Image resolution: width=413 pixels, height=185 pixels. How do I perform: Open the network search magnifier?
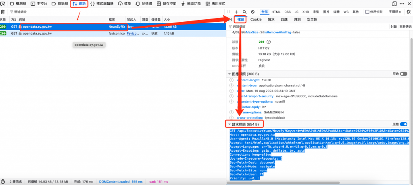[x=244, y=12]
